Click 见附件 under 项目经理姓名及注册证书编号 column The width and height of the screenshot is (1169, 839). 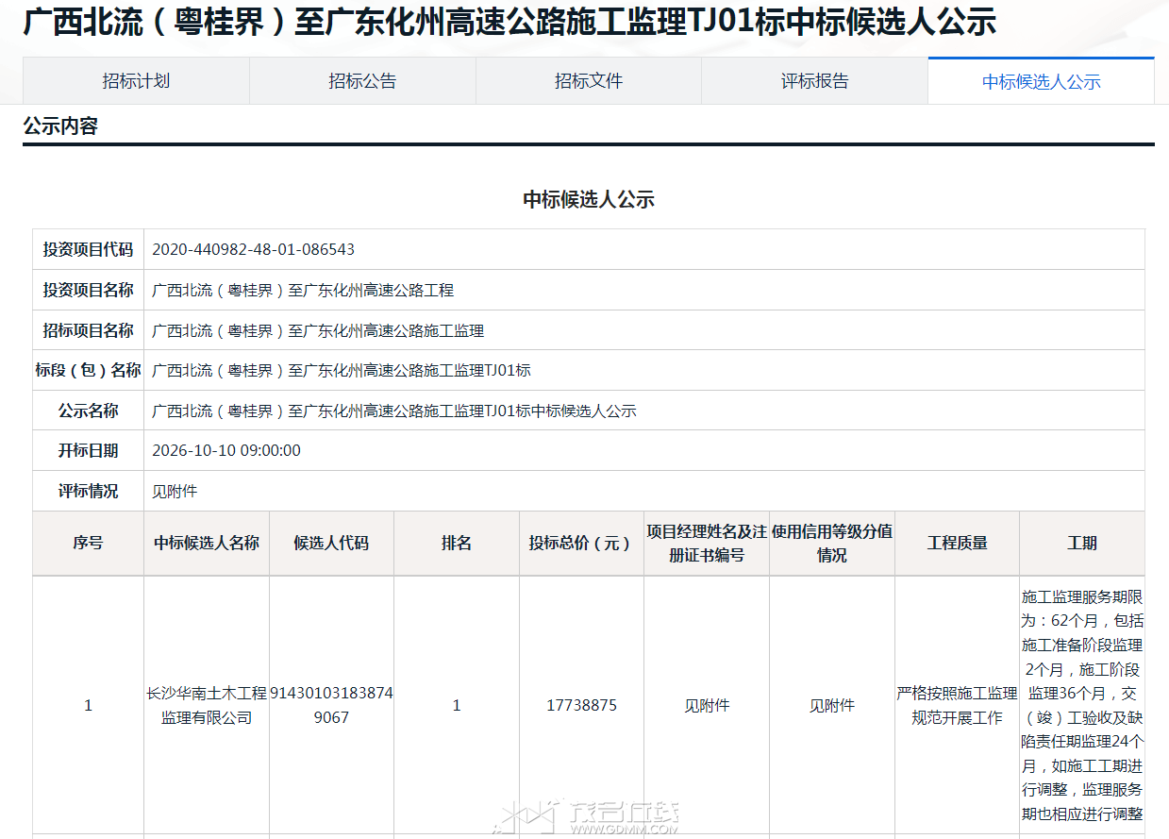pyautogui.click(x=707, y=705)
